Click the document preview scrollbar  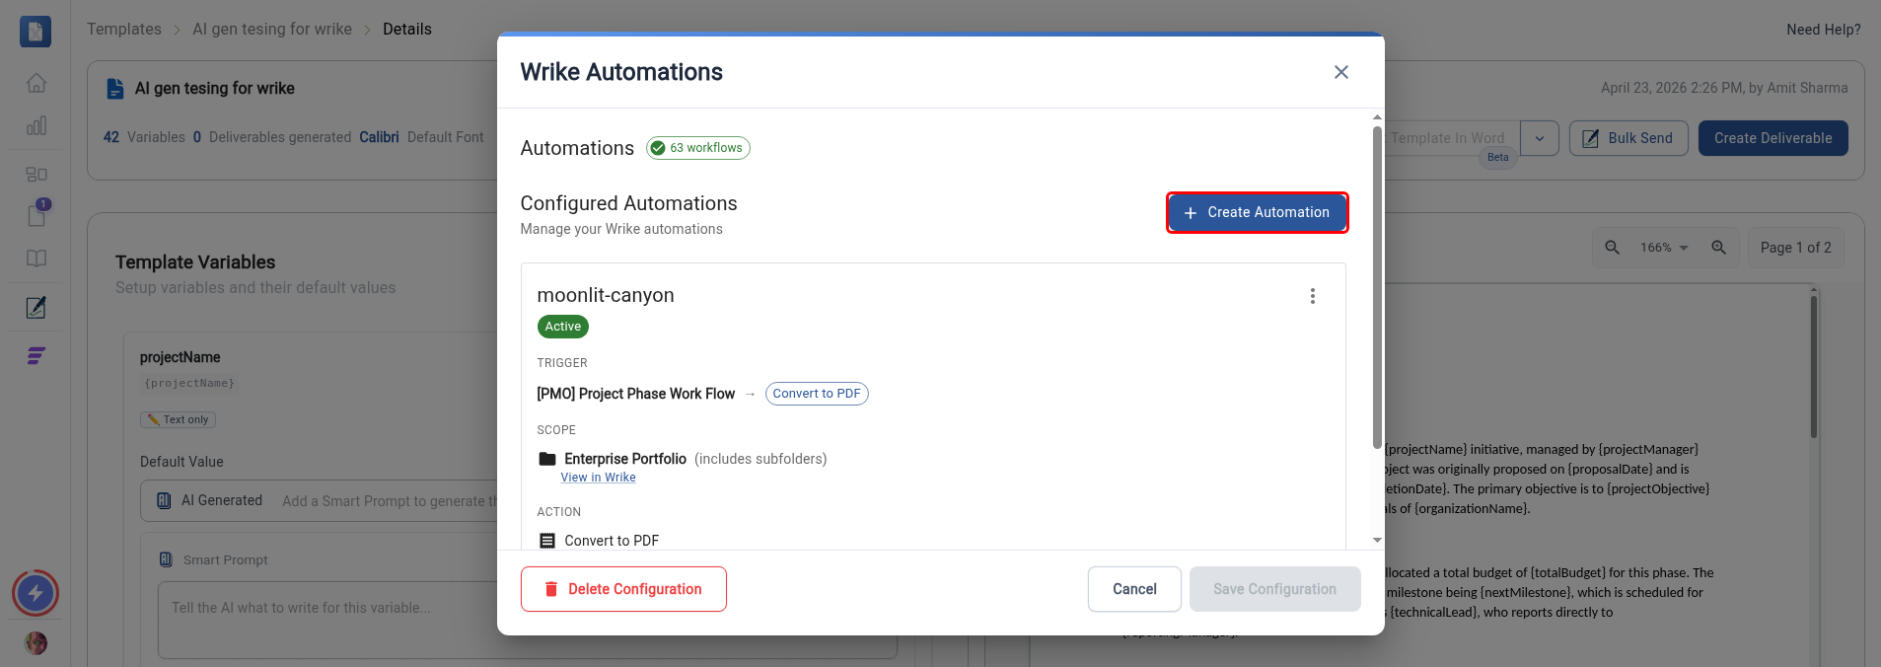tap(1813, 365)
